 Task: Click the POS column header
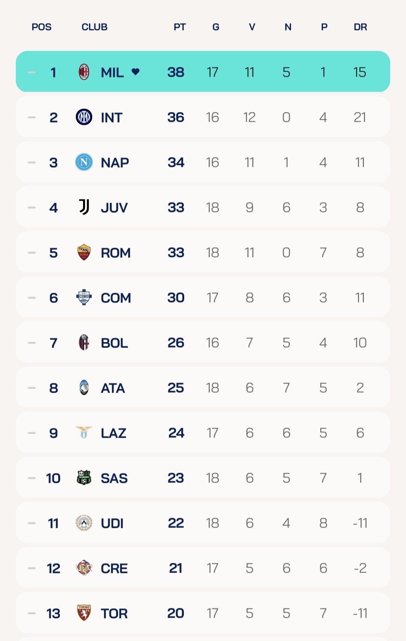coord(41,27)
